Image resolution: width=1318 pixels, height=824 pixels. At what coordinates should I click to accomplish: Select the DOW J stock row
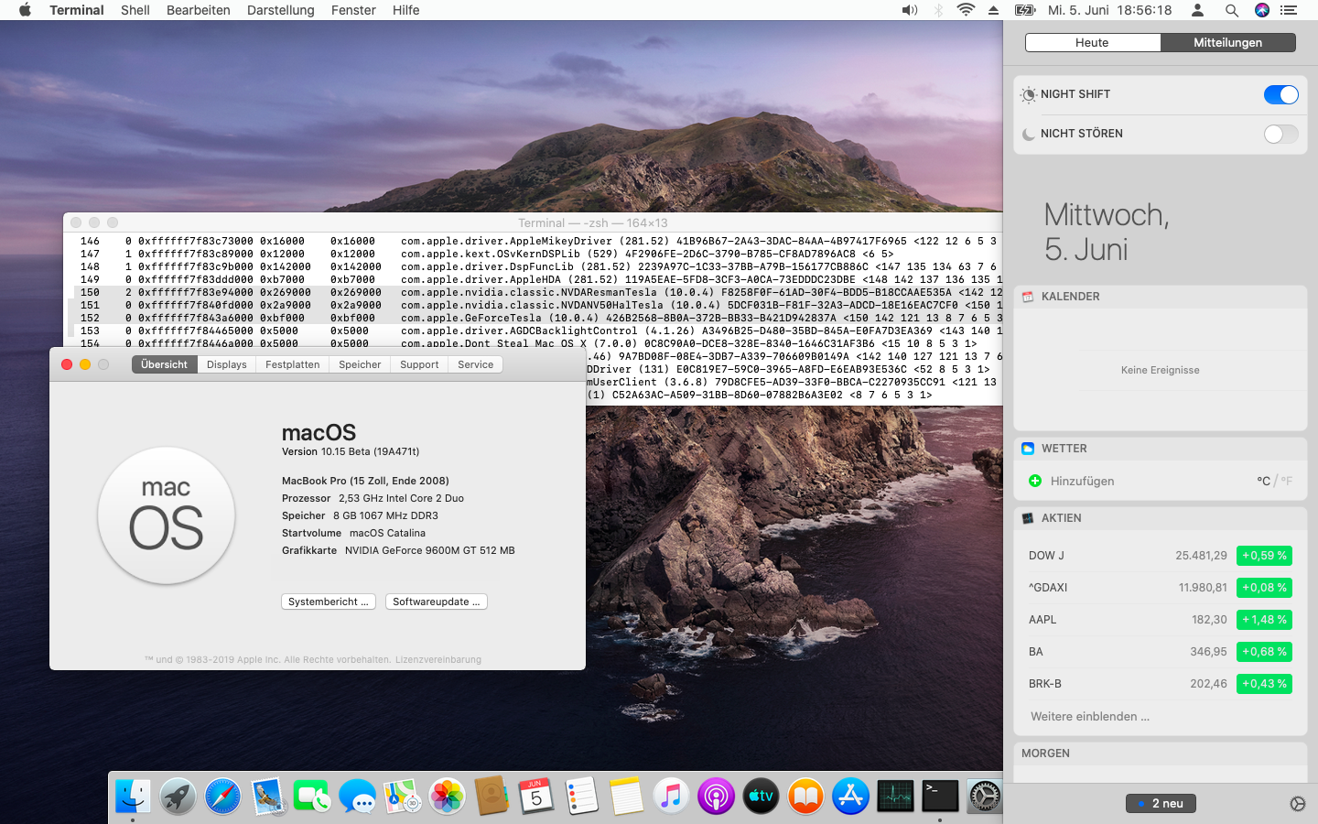[x=1161, y=556]
